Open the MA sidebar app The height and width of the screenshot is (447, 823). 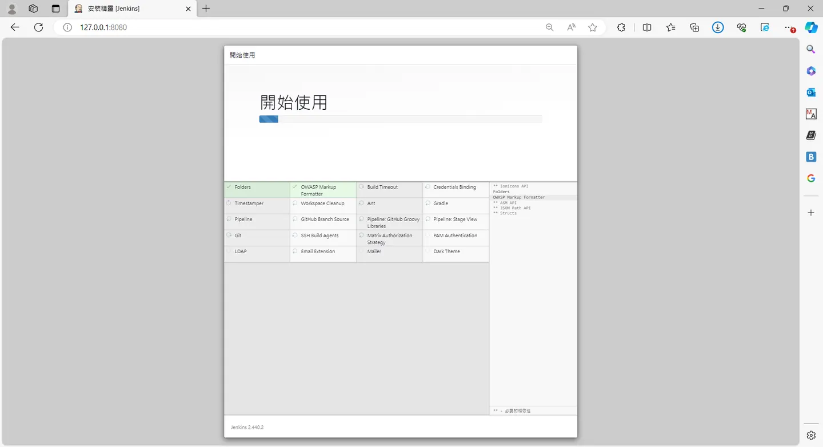(x=811, y=114)
